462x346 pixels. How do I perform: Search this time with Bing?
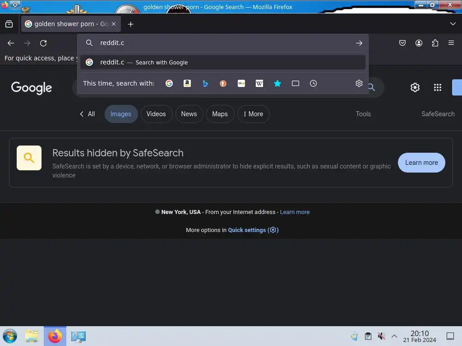point(205,83)
